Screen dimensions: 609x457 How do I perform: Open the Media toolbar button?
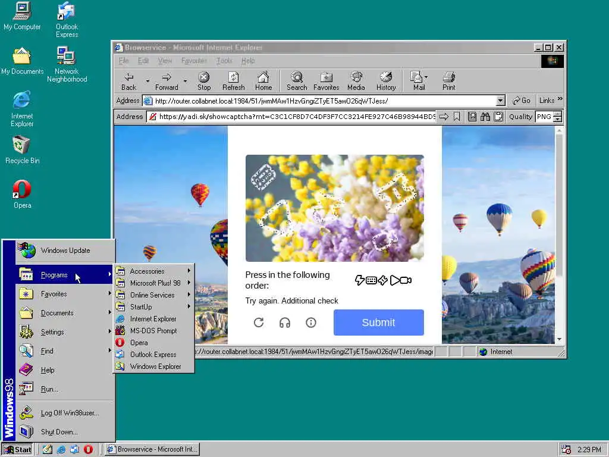pos(356,82)
